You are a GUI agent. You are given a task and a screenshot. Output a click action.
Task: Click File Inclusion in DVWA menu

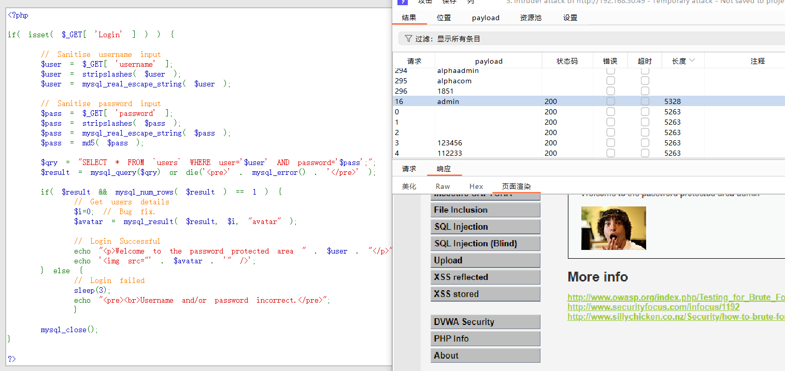486,210
